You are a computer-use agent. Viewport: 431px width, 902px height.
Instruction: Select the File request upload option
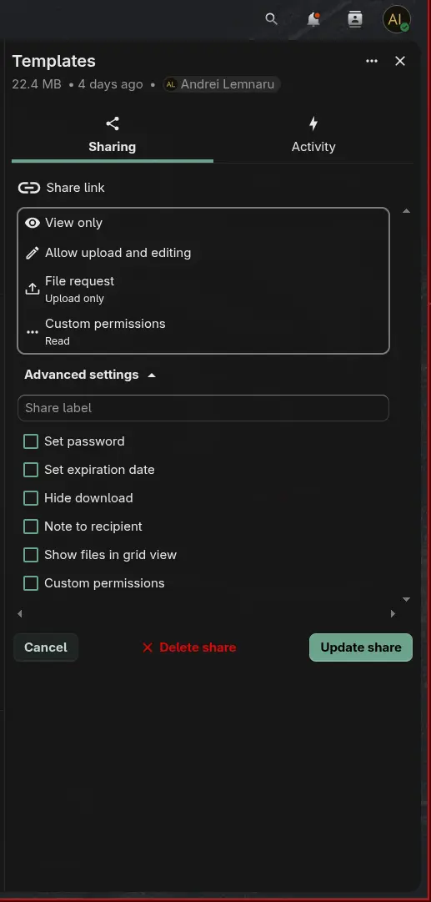coord(203,289)
